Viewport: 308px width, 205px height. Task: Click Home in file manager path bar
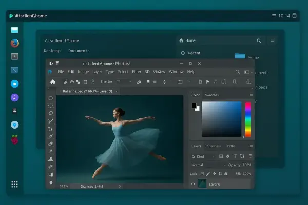(190, 40)
